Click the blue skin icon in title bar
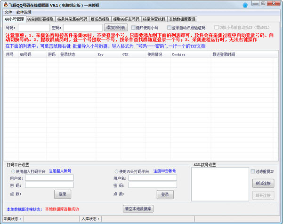283x224 pixels. (245, 5)
